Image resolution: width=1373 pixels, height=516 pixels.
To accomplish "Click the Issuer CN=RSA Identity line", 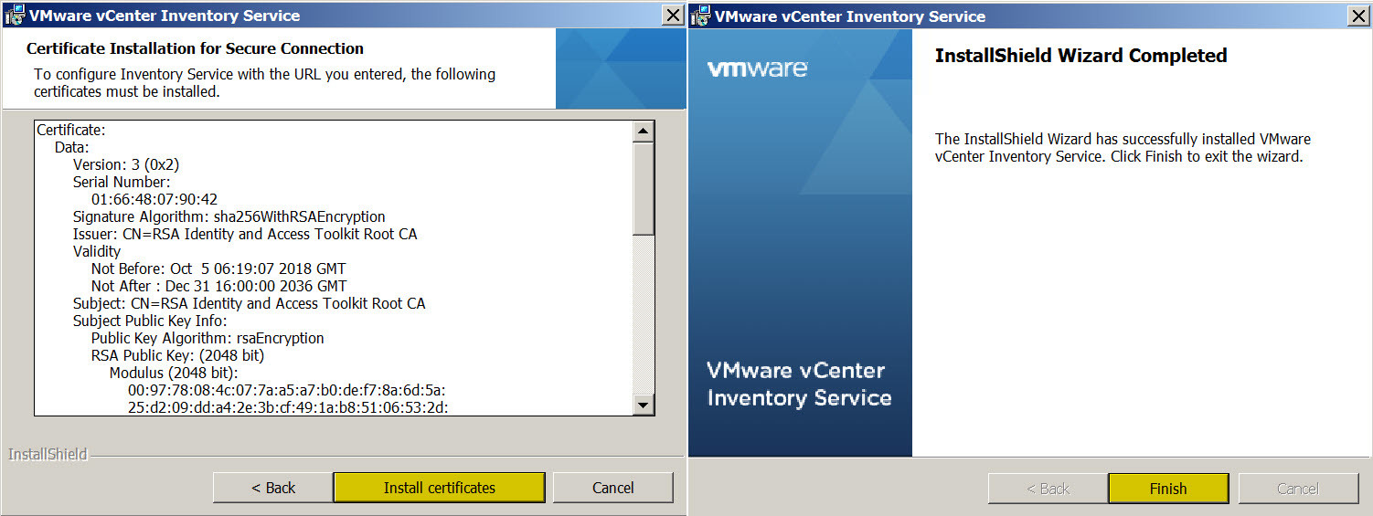I will 245,234.
